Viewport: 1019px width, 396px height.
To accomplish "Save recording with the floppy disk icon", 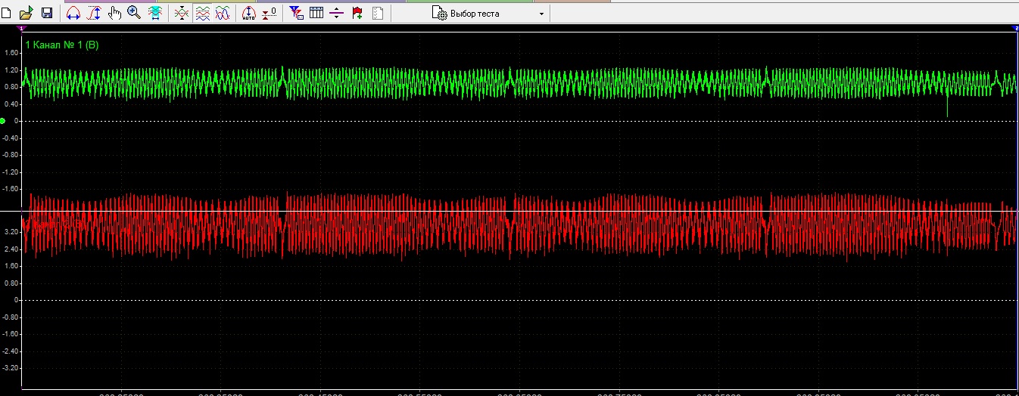I will coord(46,13).
